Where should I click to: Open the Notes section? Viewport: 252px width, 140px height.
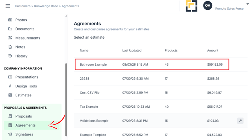click(x=20, y=47)
